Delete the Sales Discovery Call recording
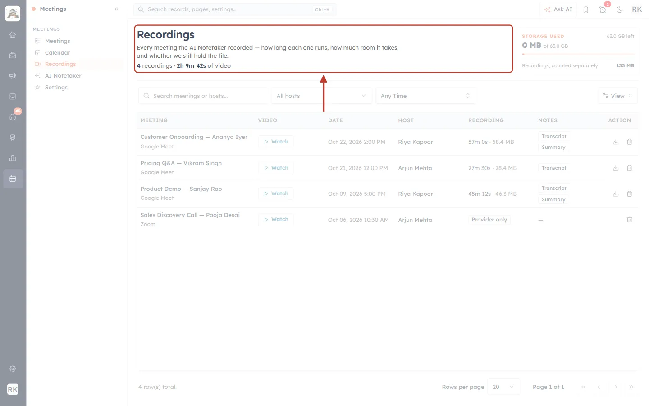The height and width of the screenshot is (406, 649). click(x=630, y=220)
